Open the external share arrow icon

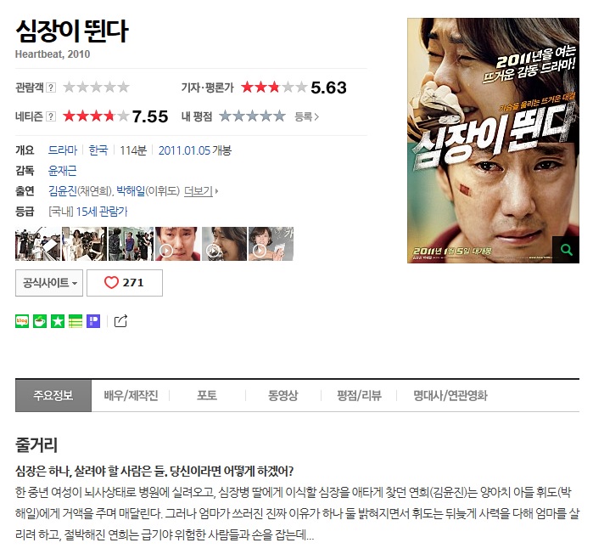[x=120, y=321]
